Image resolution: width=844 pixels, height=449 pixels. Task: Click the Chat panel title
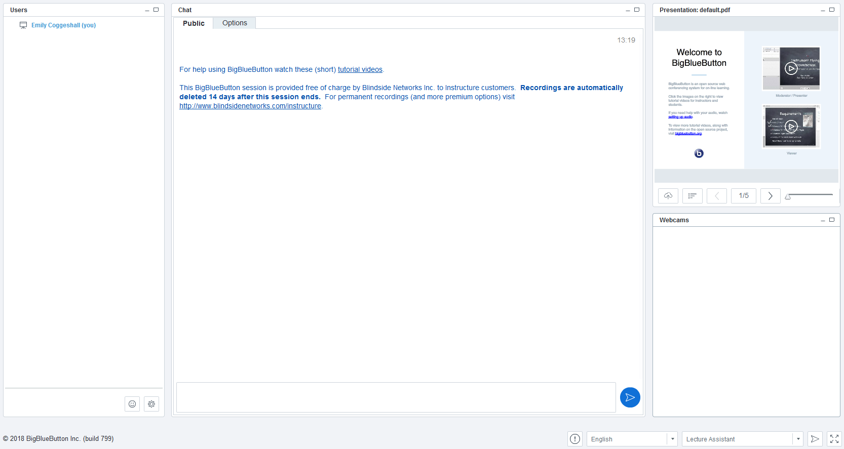pyautogui.click(x=185, y=10)
